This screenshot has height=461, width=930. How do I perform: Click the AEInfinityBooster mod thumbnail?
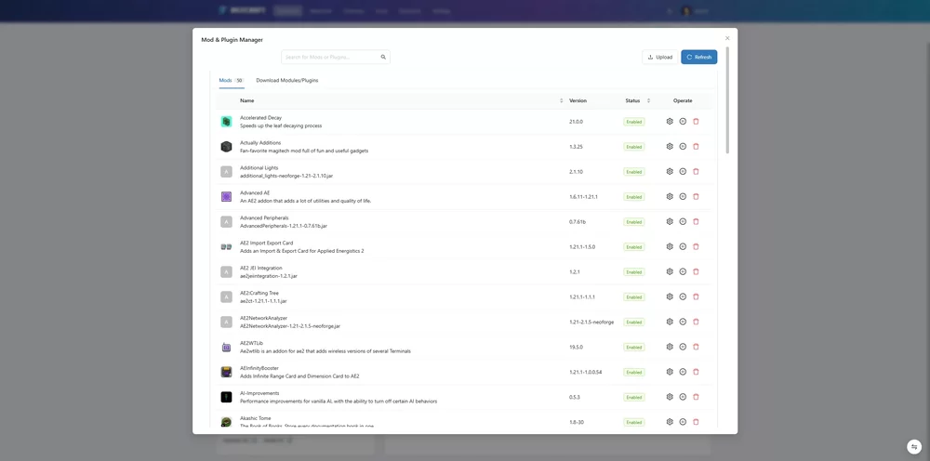pyautogui.click(x=226, y=372)
